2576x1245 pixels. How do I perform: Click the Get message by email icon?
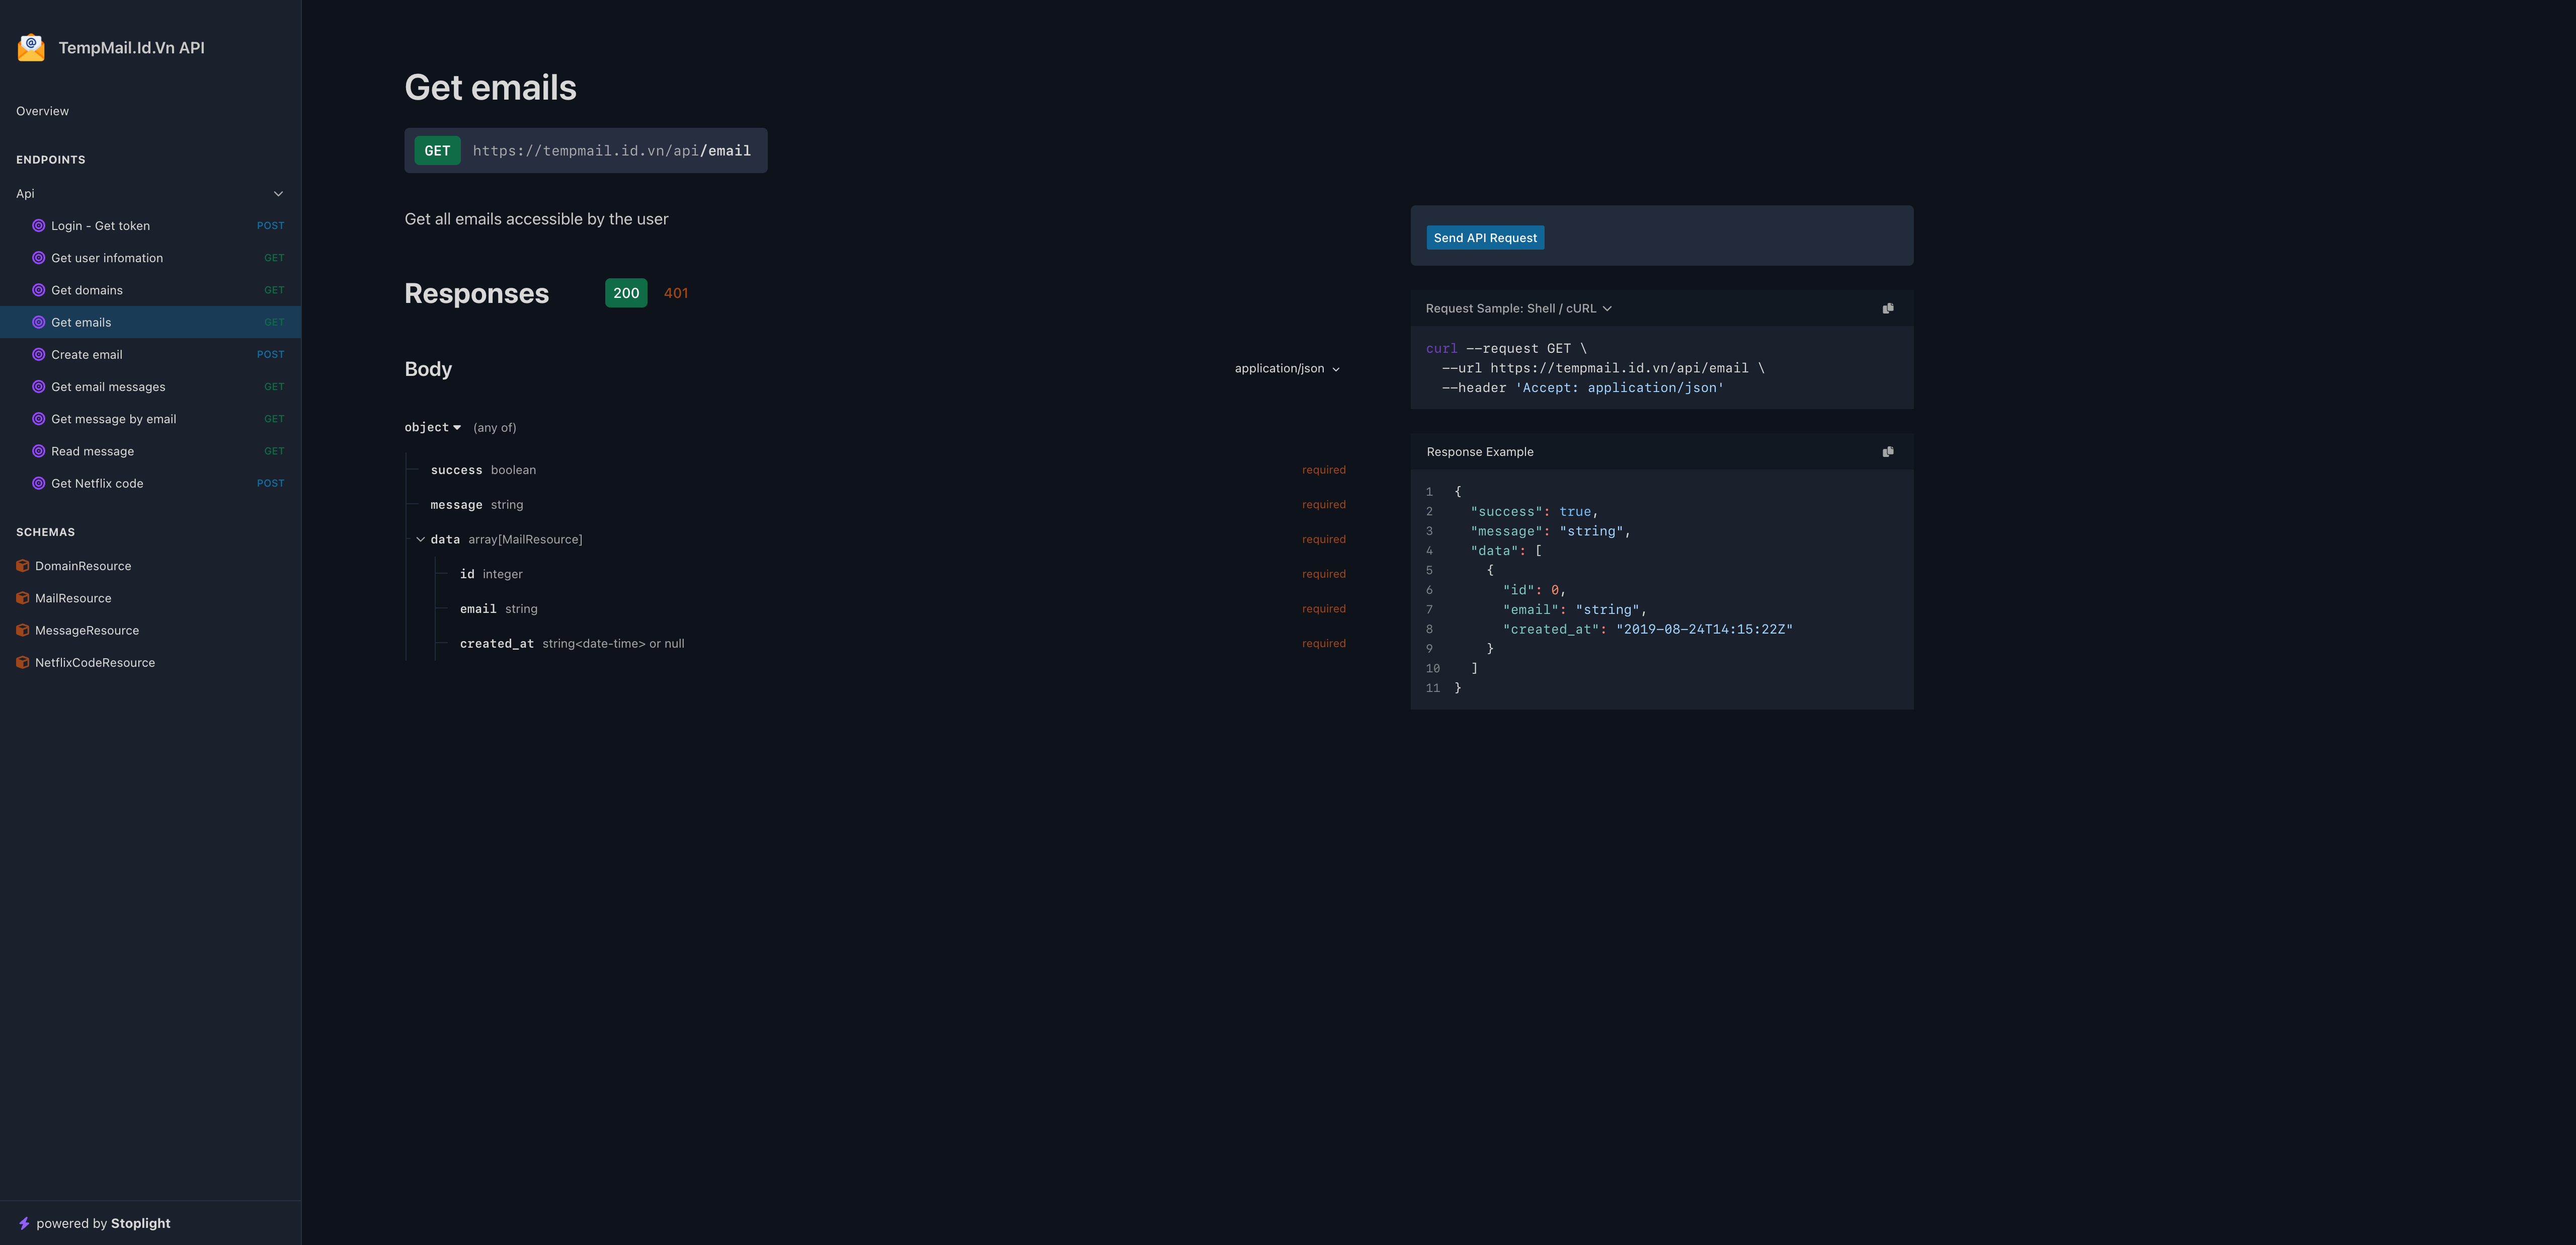39,419
